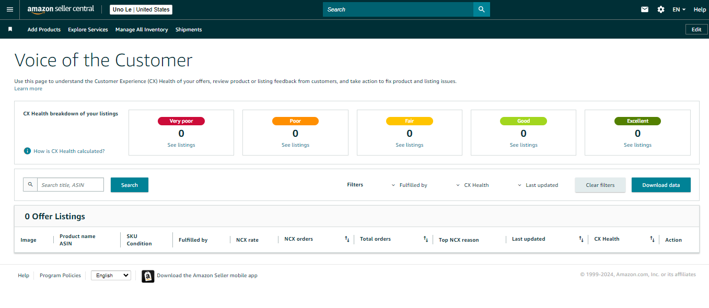Click Download data button
709x308 pixels.
(661, 185)
